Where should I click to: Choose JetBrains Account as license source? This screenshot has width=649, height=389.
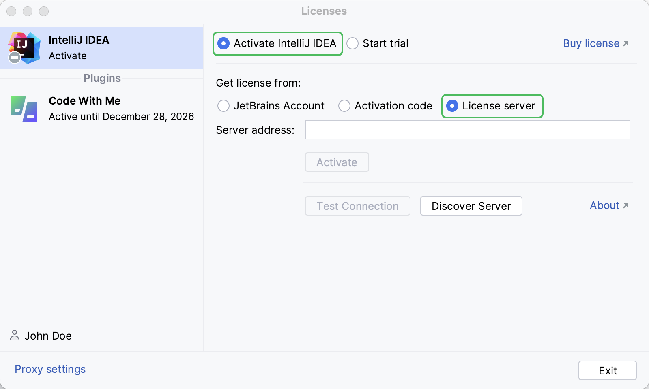click(223, 106)
